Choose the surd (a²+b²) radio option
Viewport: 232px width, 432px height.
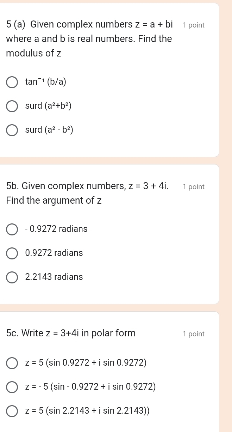12,106
